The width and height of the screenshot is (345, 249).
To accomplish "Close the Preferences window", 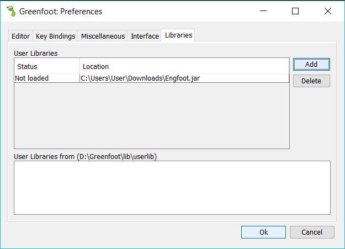I will (328, 11).
